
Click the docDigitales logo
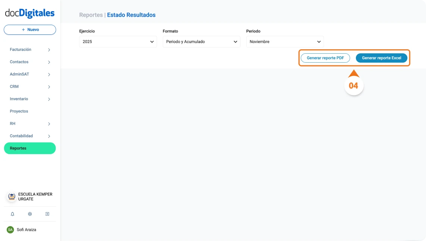pos(30,13)
